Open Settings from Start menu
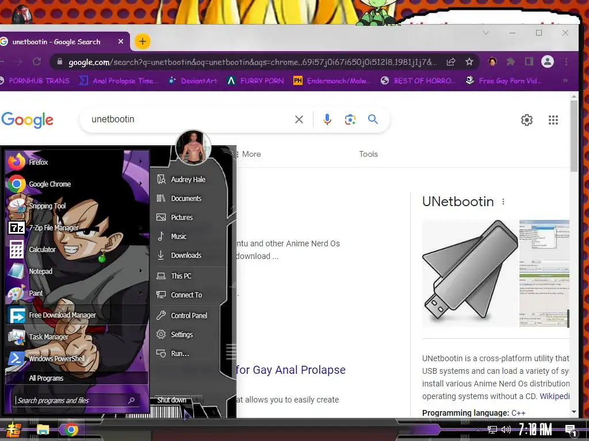 182,335
